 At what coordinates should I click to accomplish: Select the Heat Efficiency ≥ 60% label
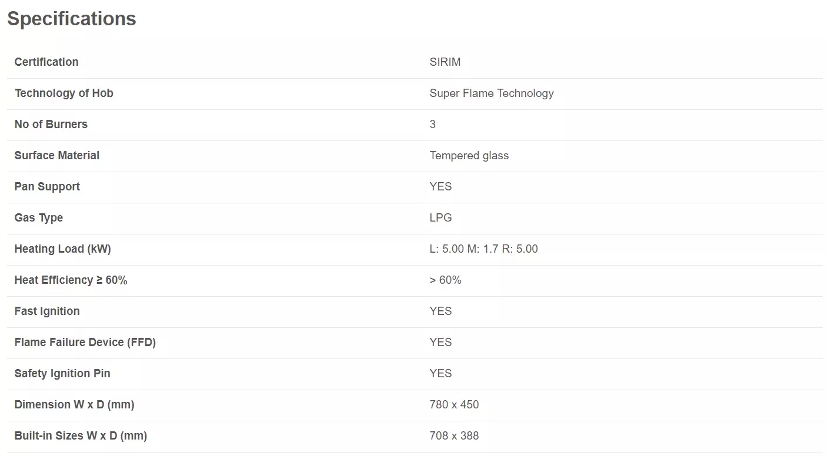tap(71, 280)
